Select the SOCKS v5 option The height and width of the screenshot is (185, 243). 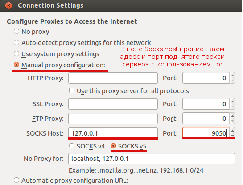pos(113,146)
